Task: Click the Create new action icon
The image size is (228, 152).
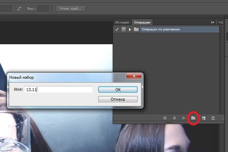Action: coord(204,118)
